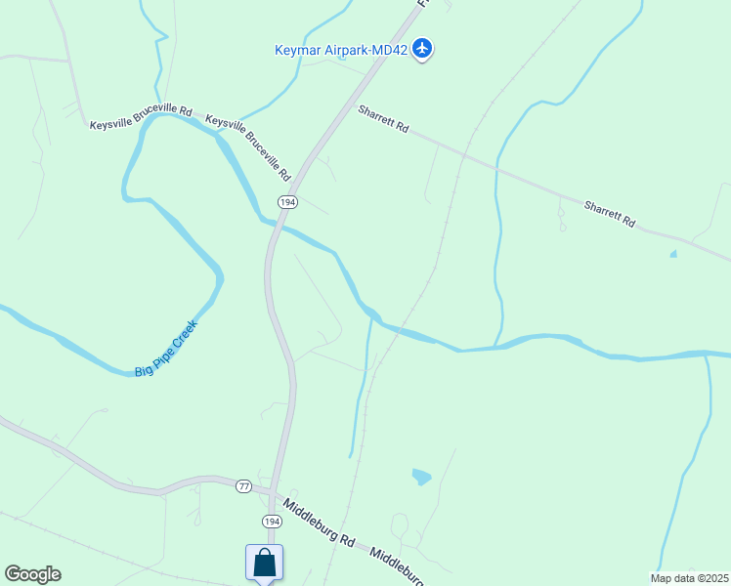Click the shopping bag map marker
This screenshot has width=731, height=586.
(x=264, y=565)
